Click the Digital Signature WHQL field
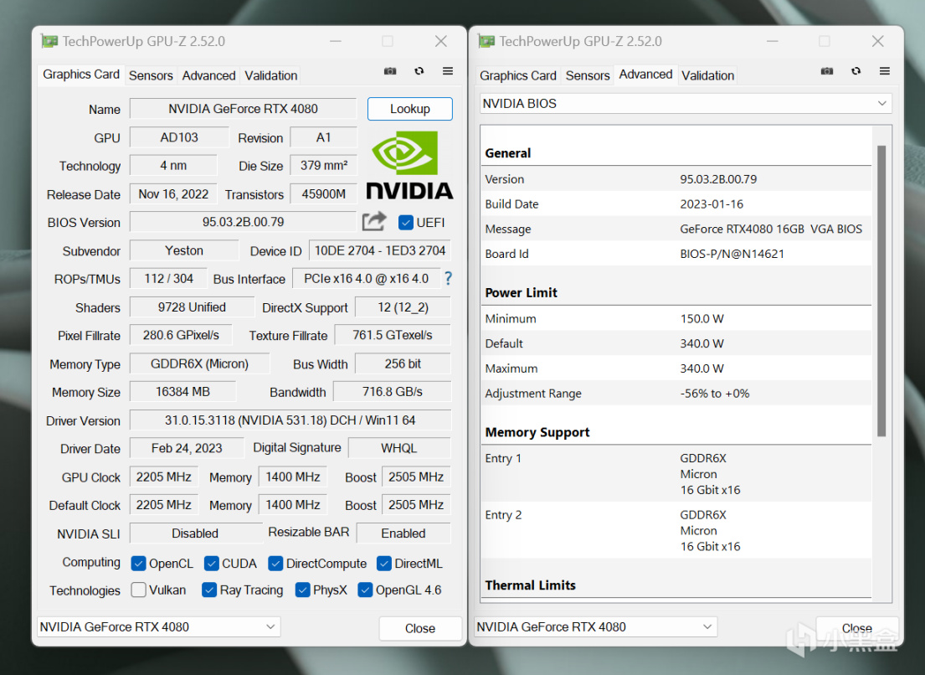 pyautogui.click(x=399, y=448)
